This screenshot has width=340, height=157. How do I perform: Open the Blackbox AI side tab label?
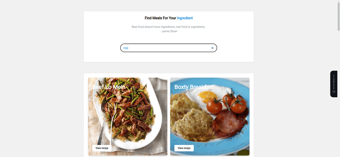click(334, 81)
